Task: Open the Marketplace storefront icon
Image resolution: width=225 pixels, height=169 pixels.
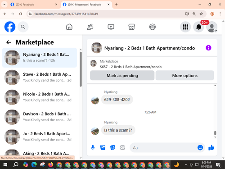Action: click(x=131, y=27)
